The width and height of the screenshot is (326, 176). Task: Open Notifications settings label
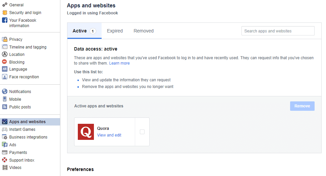tap(20, 92)
